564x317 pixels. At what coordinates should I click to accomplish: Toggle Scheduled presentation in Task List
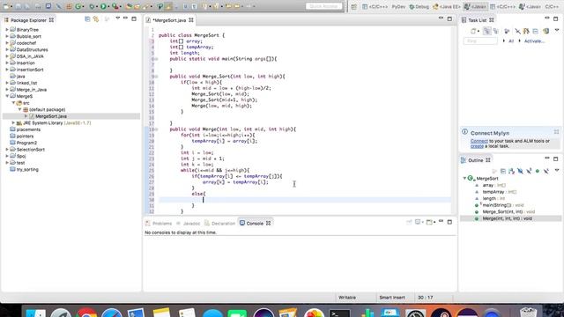(x=495, y=31)
